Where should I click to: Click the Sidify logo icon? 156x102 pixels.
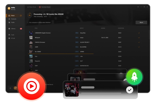[9, 8]
